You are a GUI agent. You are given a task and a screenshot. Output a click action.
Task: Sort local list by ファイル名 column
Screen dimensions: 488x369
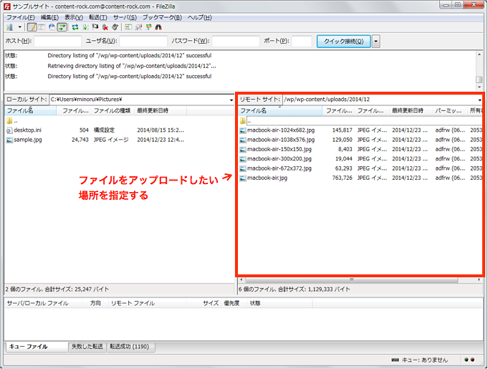click(x=31, y=110)
